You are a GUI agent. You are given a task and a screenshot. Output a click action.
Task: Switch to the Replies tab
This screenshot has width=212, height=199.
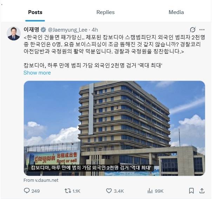click(x=105, y=12)
